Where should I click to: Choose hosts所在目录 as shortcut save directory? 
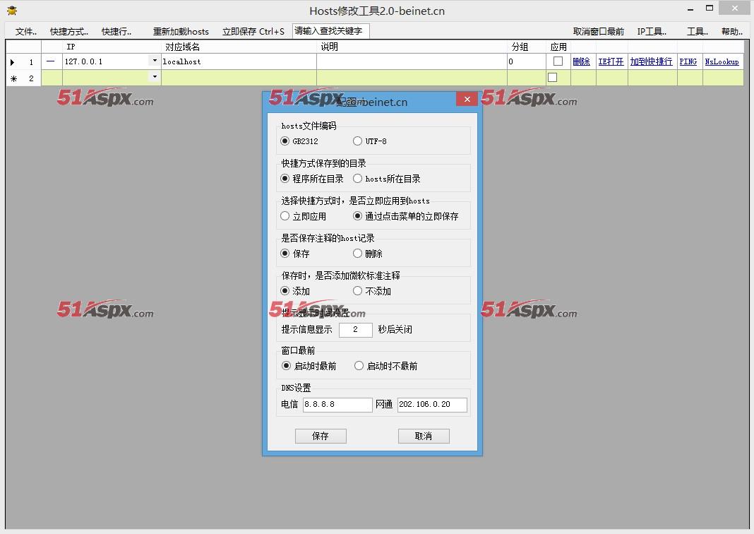pyautogui.click(x=358, y=179)
